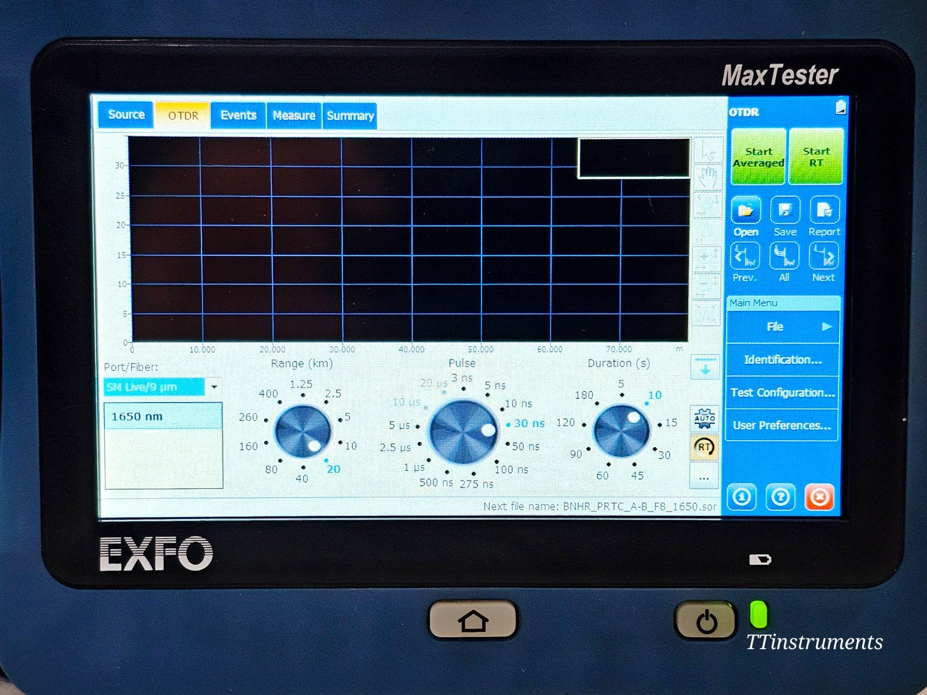Set Duration to 180 seconds
Screen dimensions: 927x695
pyautogui.click(x=584, y=395)
